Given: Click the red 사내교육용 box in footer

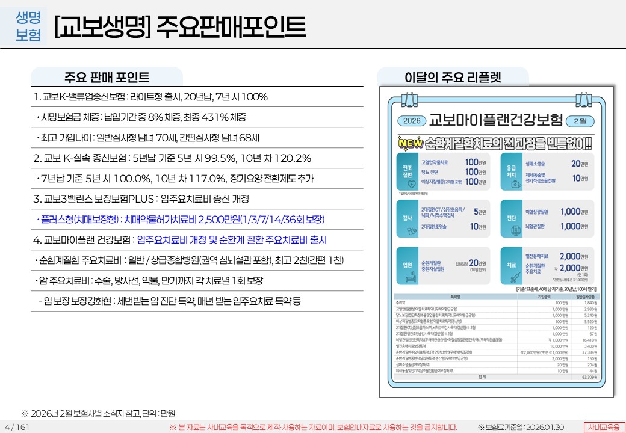Looking at the screenshot, I should 603,426.
